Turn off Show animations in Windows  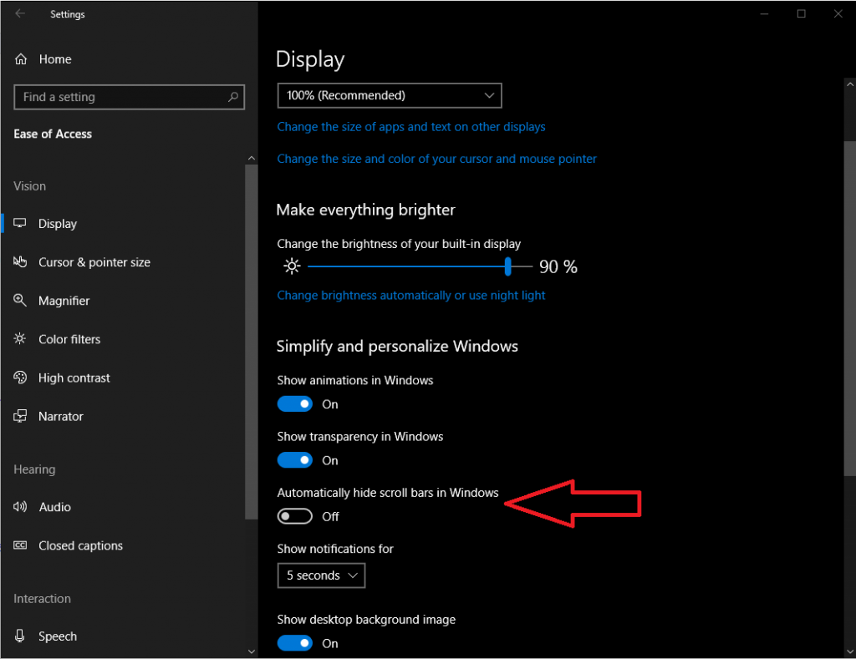295,404
